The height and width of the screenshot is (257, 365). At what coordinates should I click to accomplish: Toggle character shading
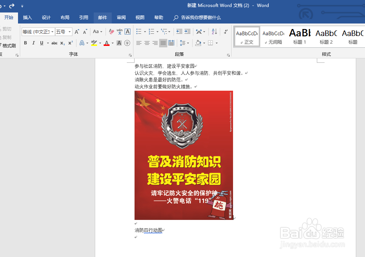point(119,43)
